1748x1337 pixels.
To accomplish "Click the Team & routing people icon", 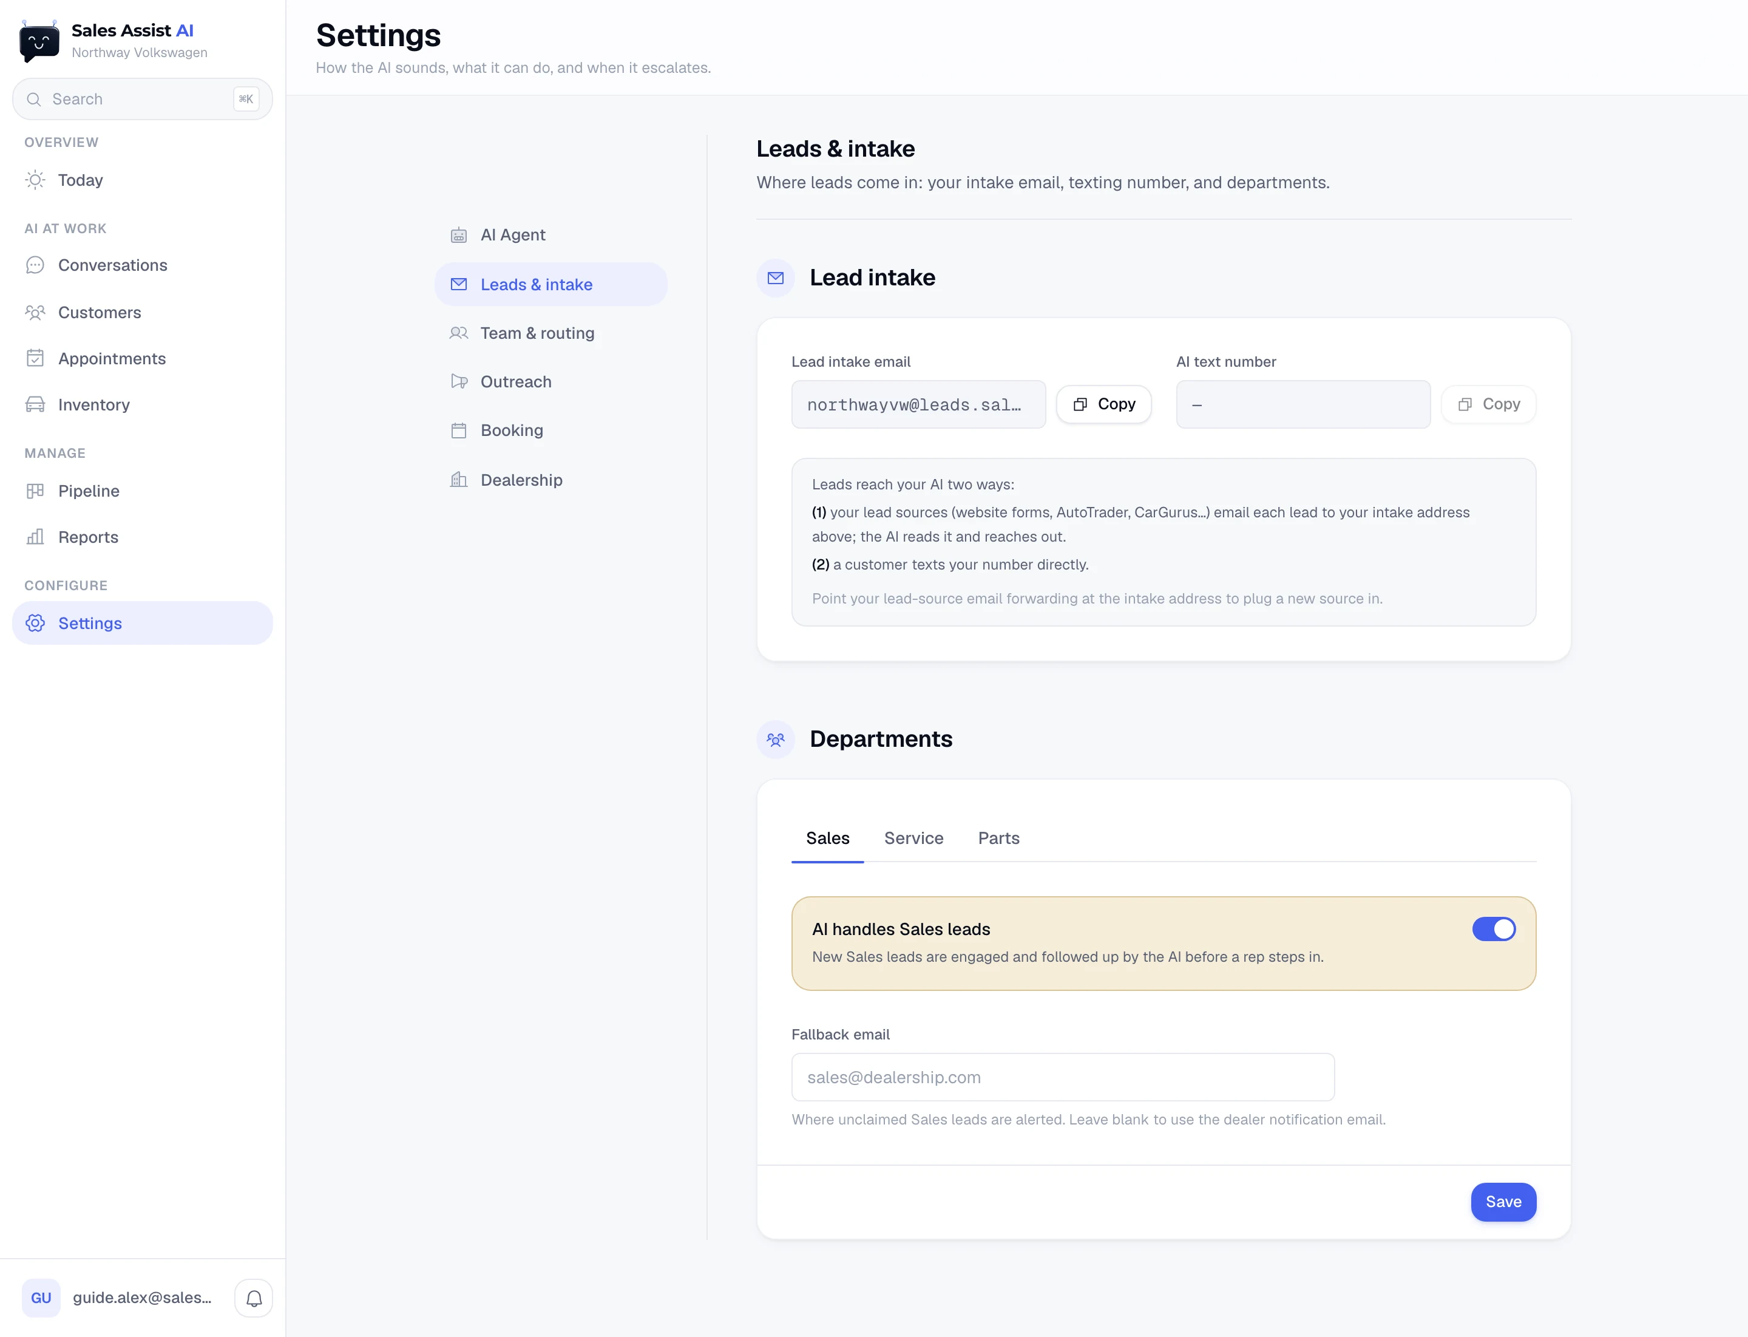I will [459, 333].
